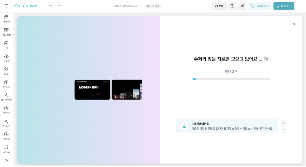Click the title input 제목을 입력해주세요

click(126, 6)
